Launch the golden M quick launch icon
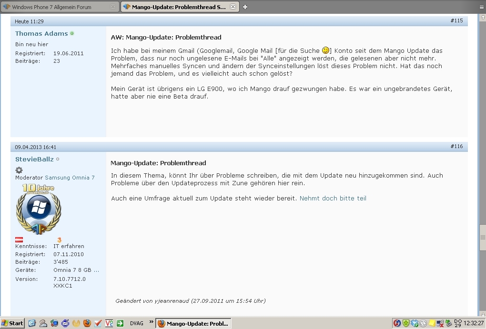This screenshot has width=486, height=329. point(76,323)
